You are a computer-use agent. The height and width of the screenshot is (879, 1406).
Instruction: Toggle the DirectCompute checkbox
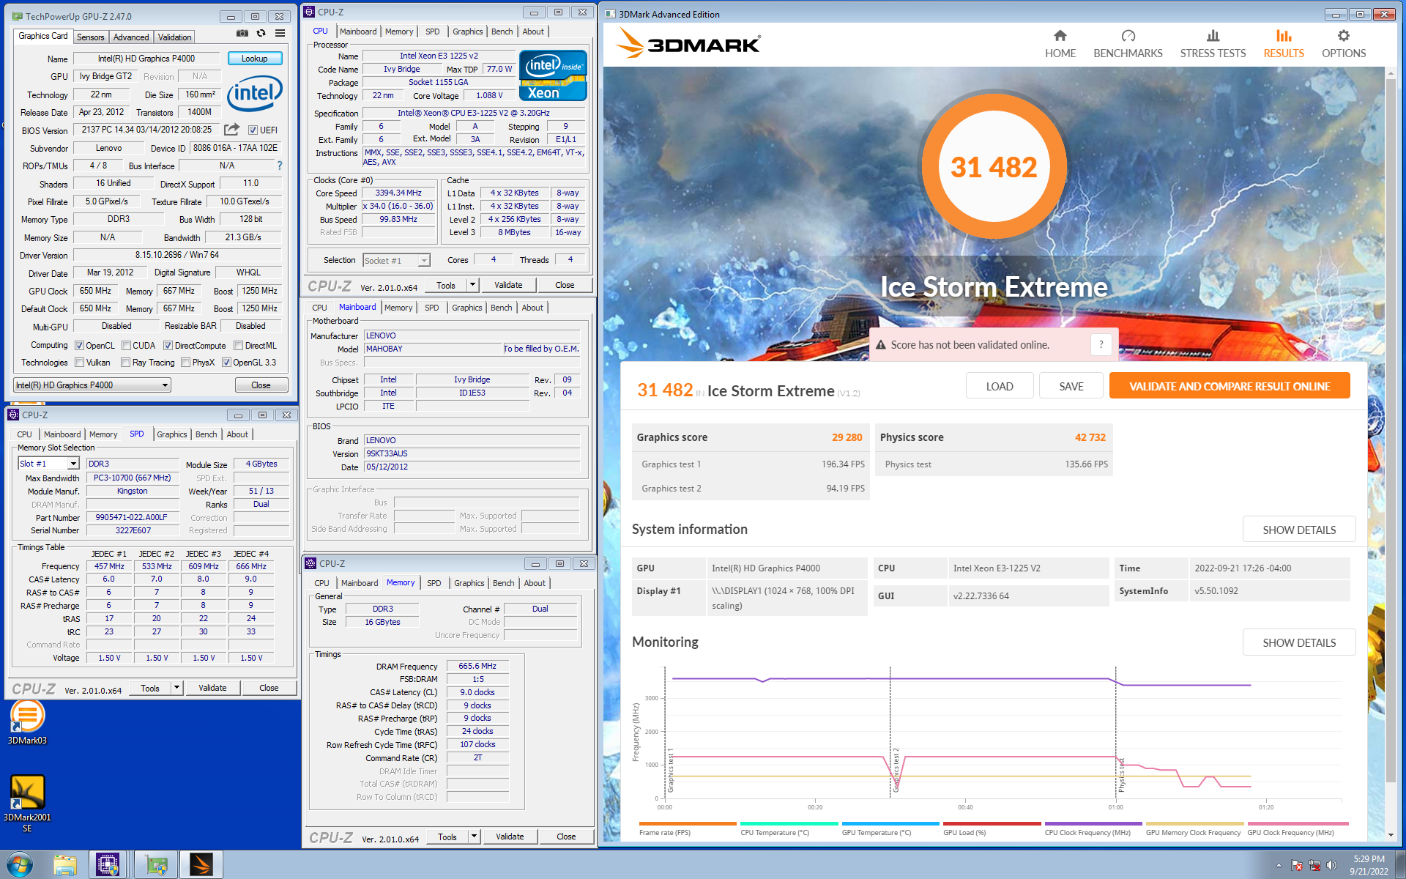click(168, 346)
